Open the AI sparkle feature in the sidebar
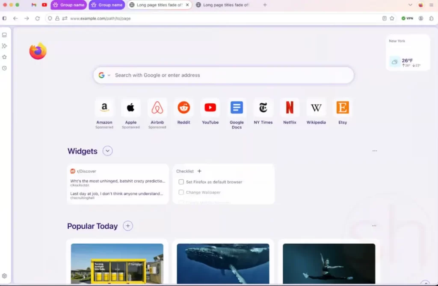The width and height of the screenshot is (438, 286). 5,46
